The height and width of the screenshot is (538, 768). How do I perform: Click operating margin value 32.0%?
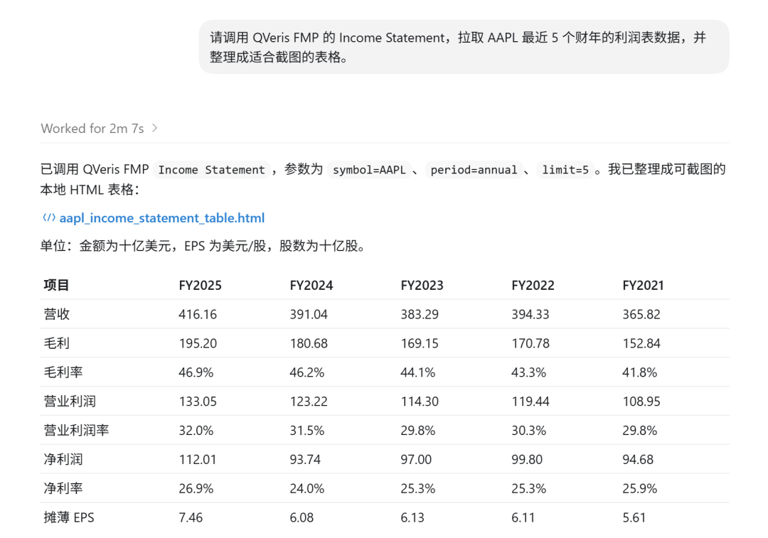coord(196,430)
